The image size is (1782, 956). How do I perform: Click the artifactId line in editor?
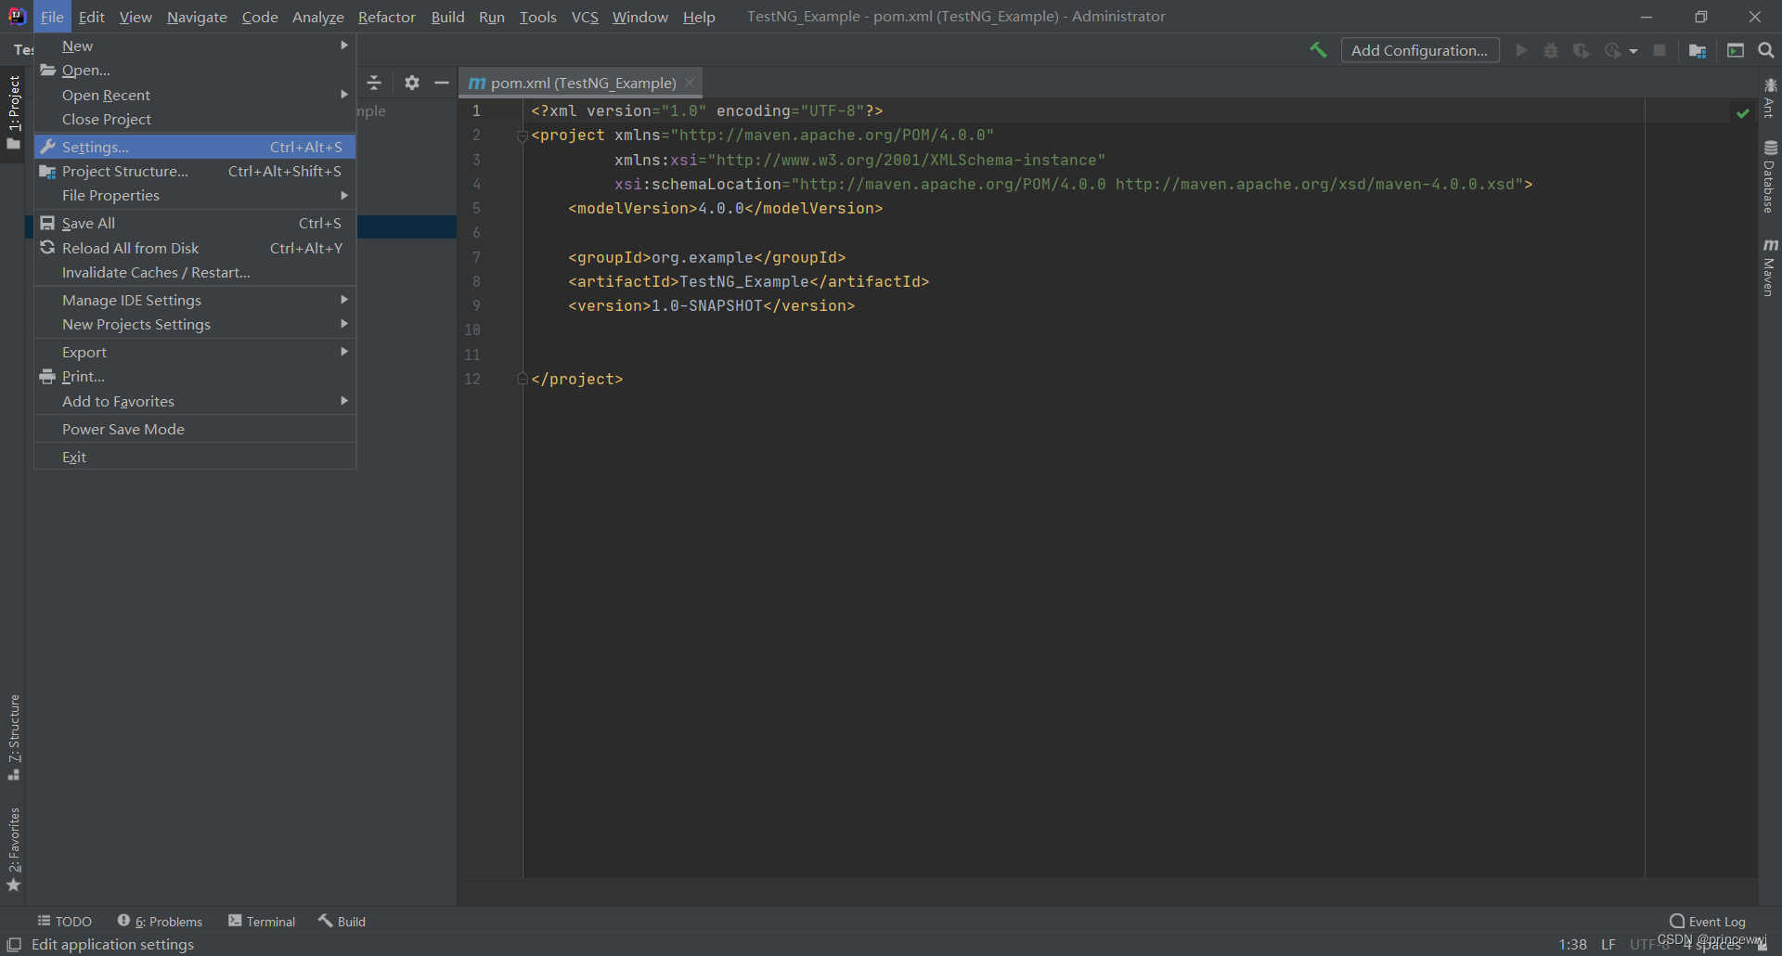(x=748, y=281)
